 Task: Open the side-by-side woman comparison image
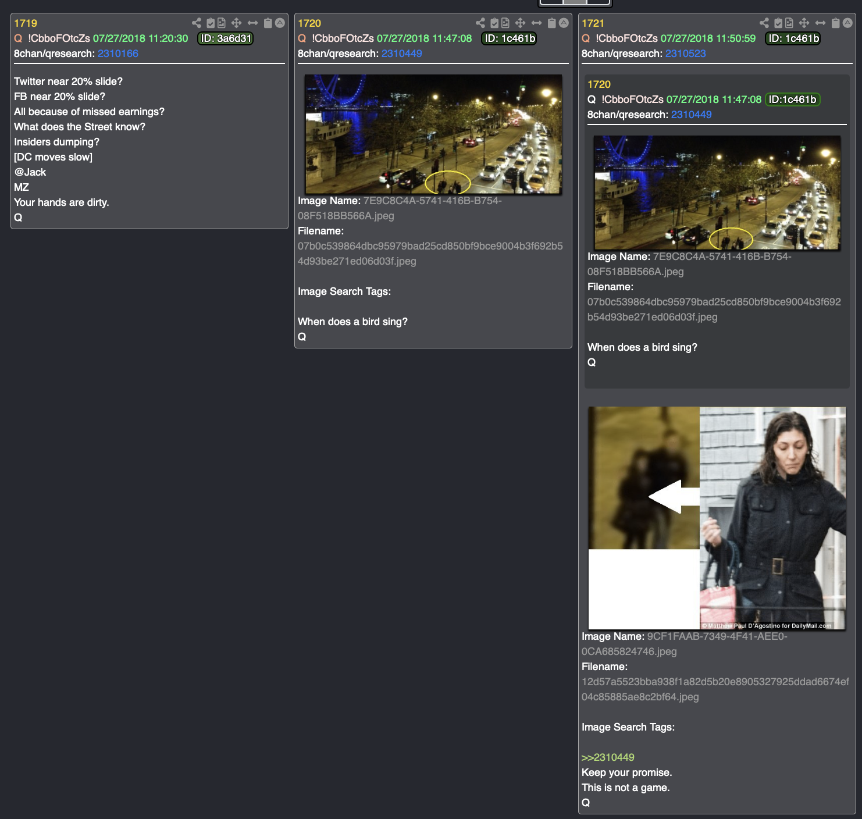(x=717, y=518)
